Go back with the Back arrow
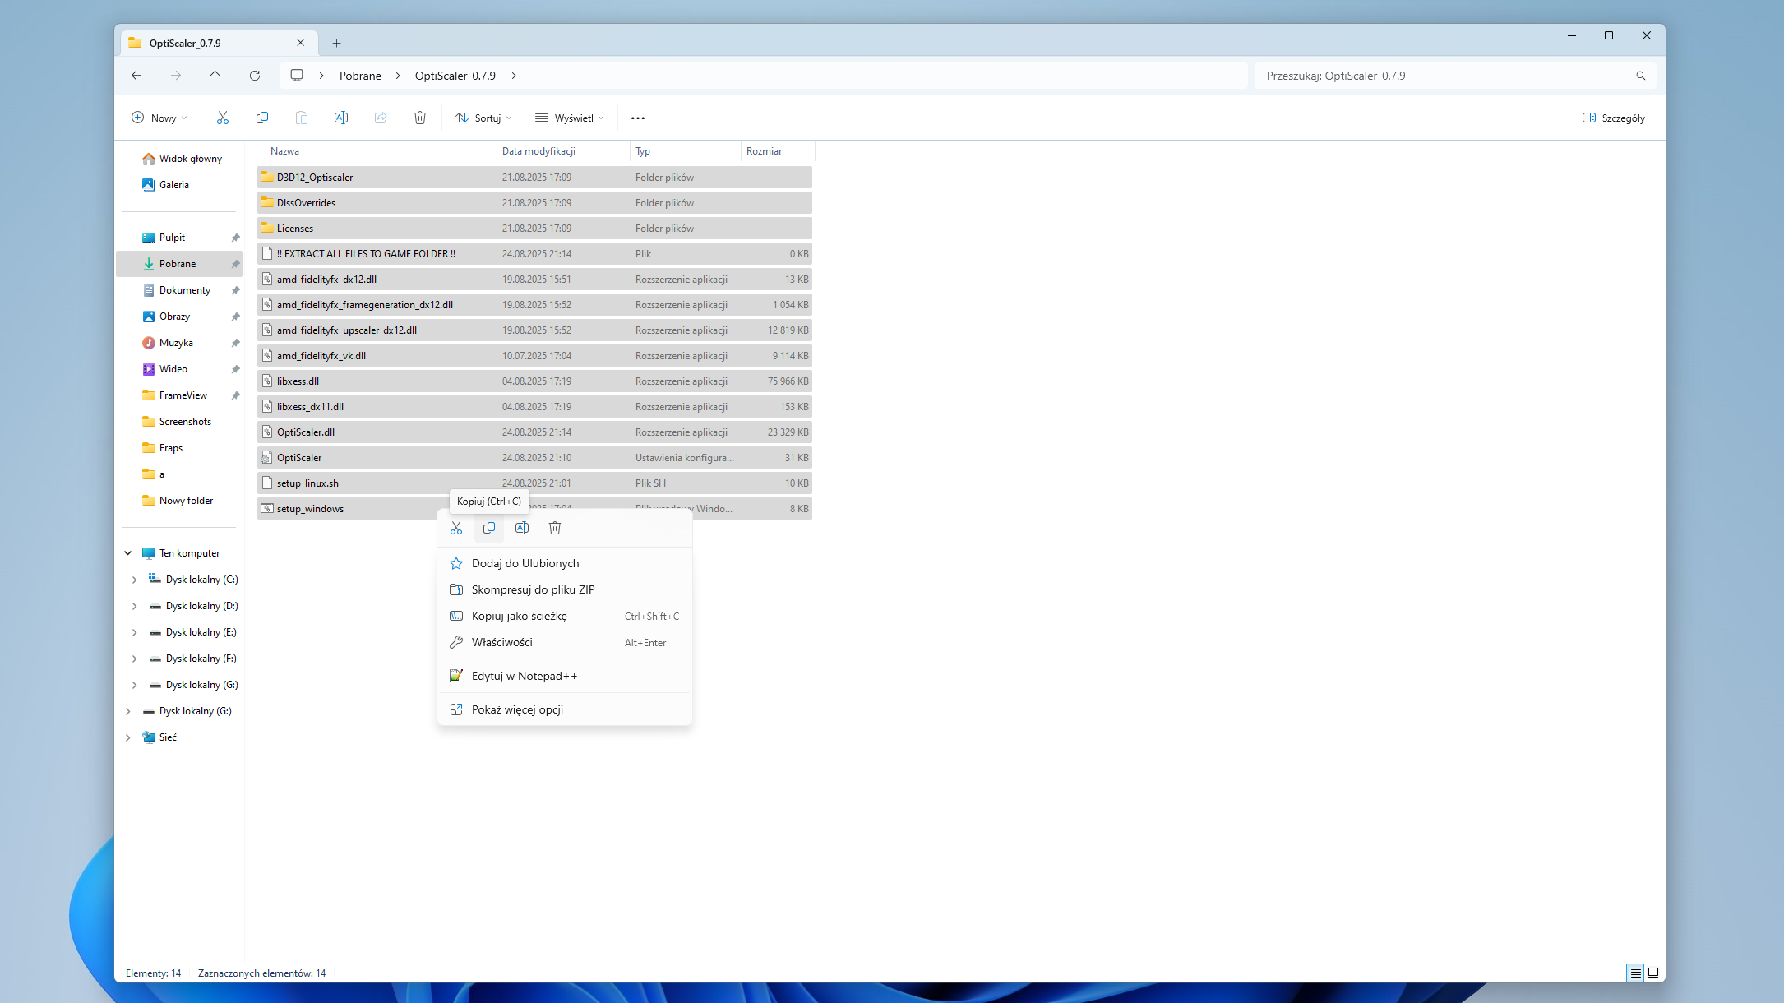1784x1003 pixels. [x=136, y=76]
